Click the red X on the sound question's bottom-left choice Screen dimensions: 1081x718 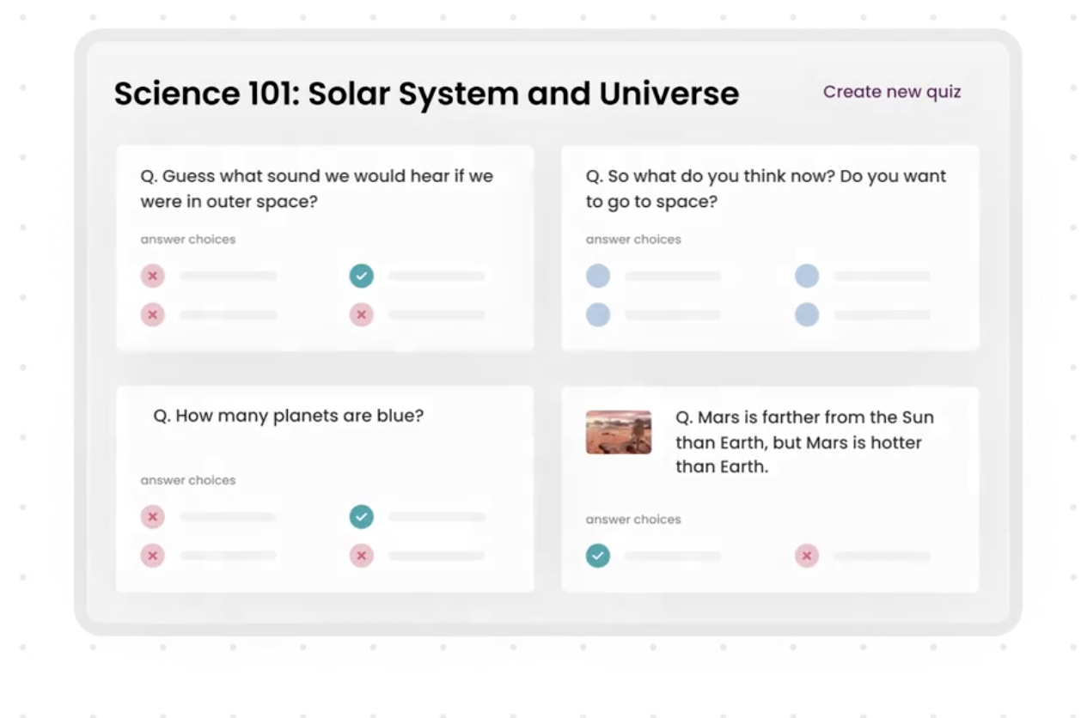153,314
